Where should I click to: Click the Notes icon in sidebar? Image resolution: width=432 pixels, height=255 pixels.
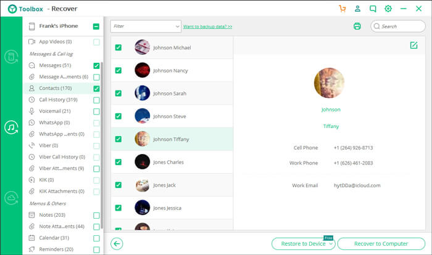click(31, 215)
